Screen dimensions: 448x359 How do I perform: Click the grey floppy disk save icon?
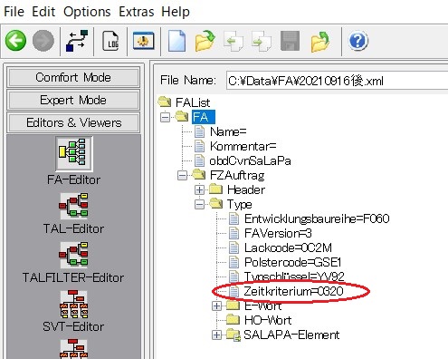click(x=290, y=41)
